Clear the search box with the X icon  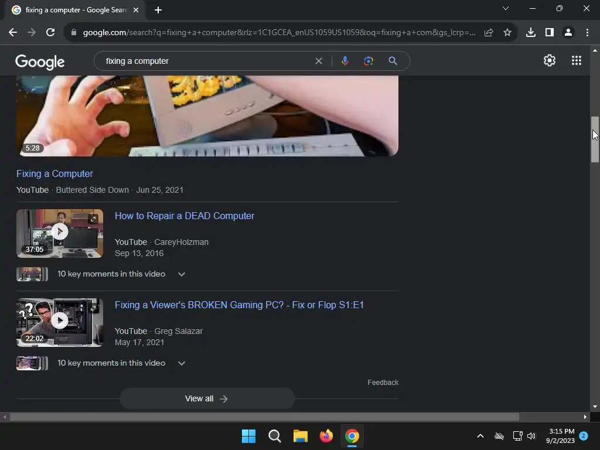tap(318, 61)
